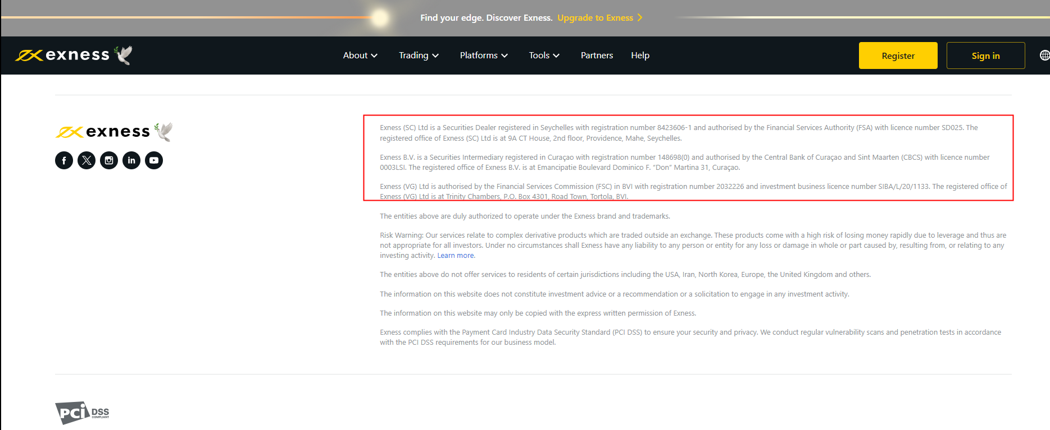Expand the Trading dropdown menu
This screenshot has height=430, width=1050.
pos(419,55)
